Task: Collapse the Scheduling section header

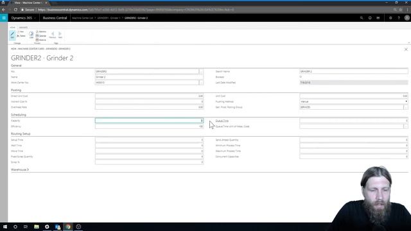Action: [19, 115]
